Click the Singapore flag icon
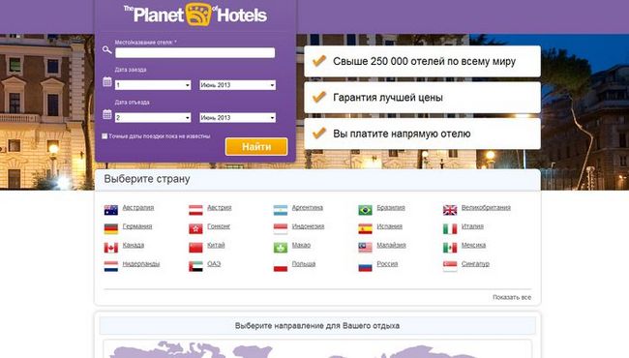The image size is (629, 358). tap(450, 266)
